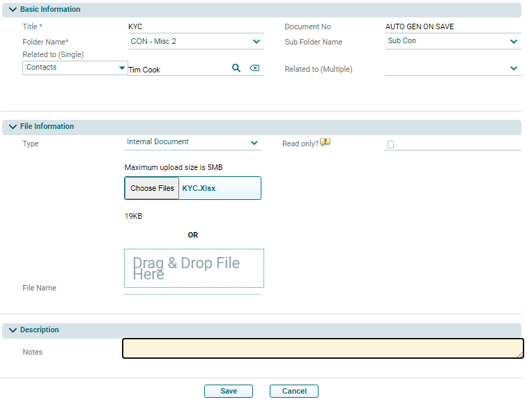Collapse the File Information section
Image resolution: width=527 pixels, height=402 pixels.
(x=13, y=127)
